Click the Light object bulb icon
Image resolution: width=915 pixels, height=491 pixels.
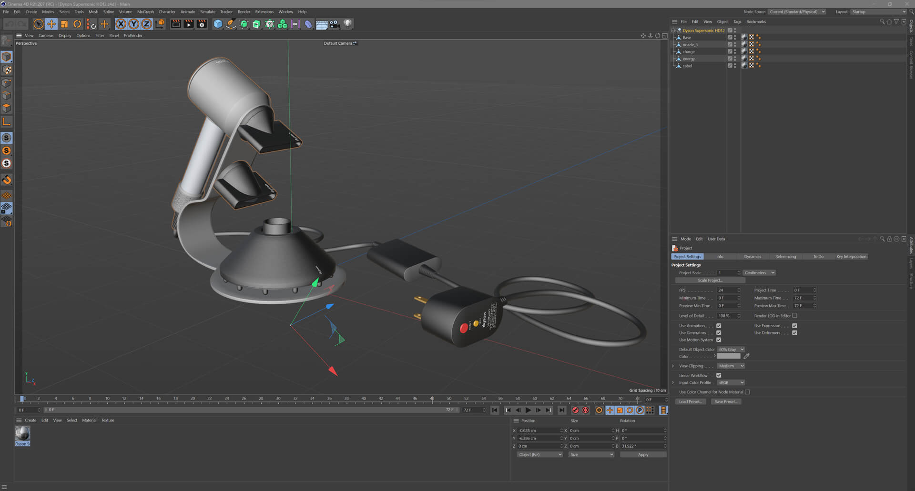pyautogui.click(x=348, y=24)
